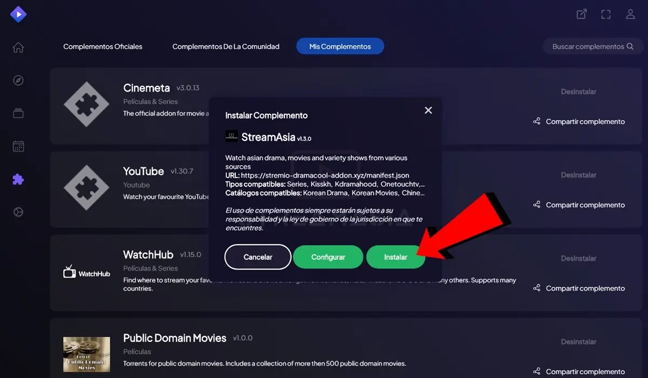
Task: Close the Instalar Complemento dialog
Action: pos(428,110)
